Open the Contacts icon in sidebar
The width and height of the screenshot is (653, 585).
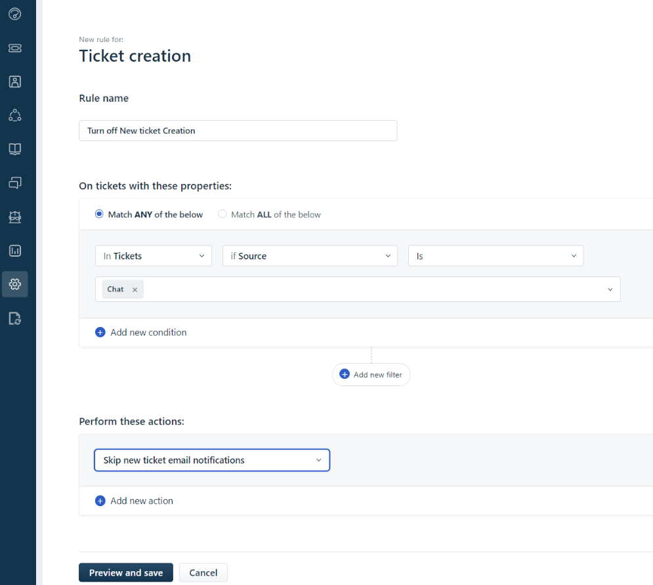[x=14, y=81]
